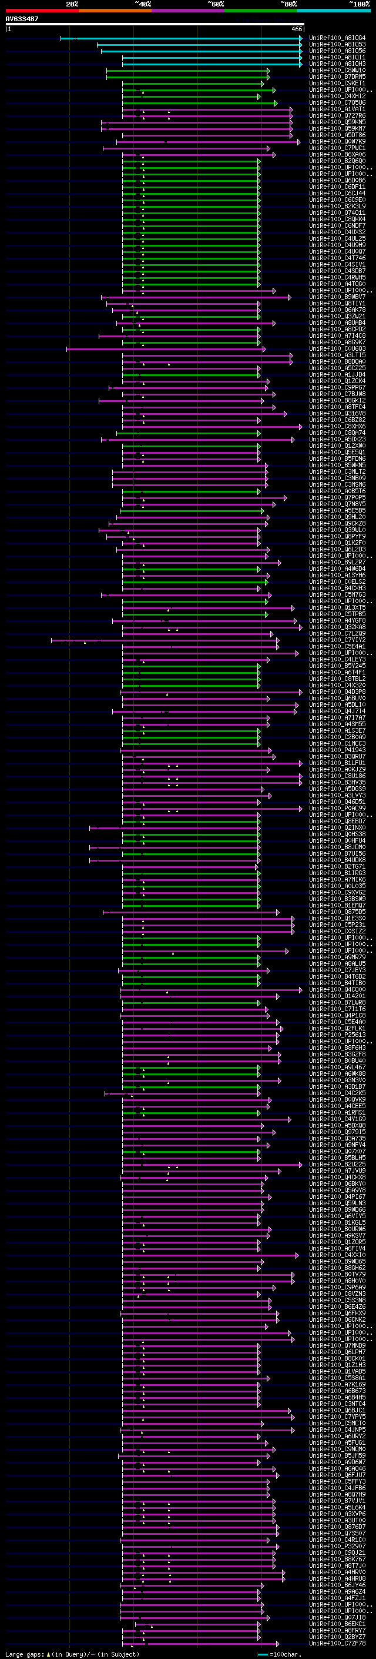Open entry UniRef100_C9KET1

[337, 83]
